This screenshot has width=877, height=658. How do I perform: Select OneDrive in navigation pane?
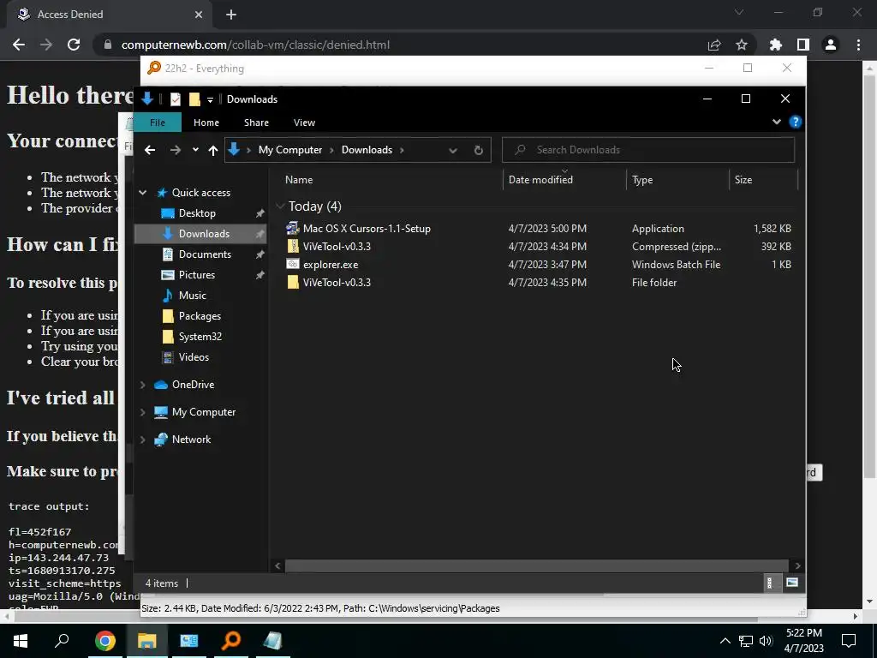click(x=193, y=385)
